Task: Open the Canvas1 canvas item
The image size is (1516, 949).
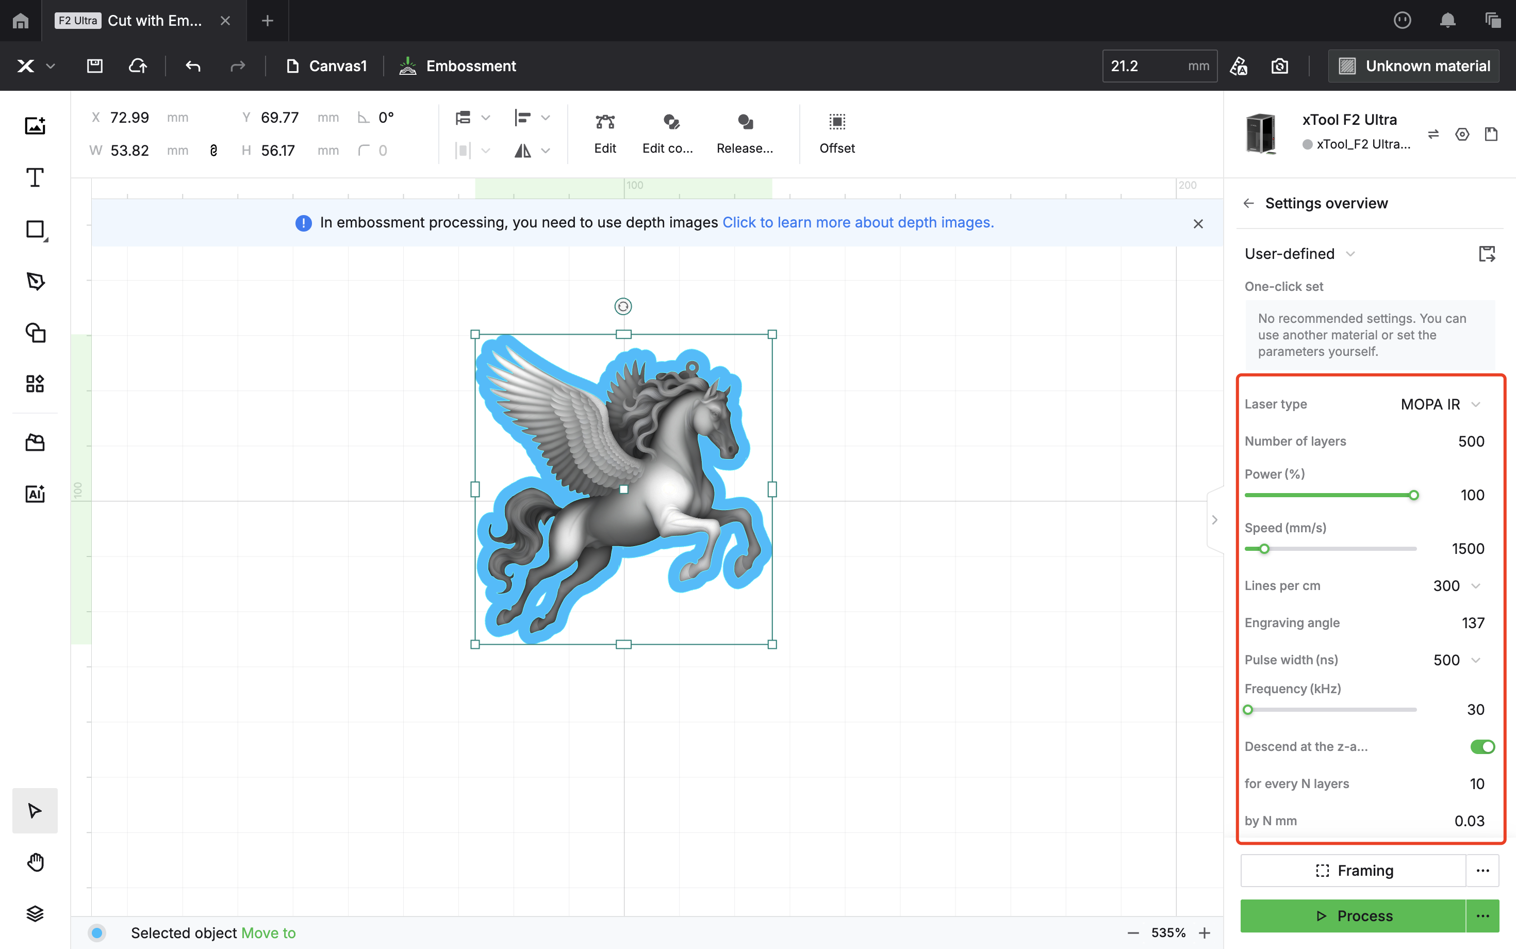Action: click(326, 66)
